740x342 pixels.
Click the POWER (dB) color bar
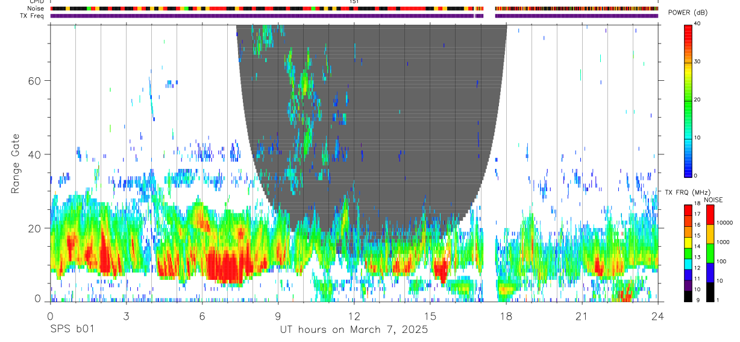pos(688,100)
